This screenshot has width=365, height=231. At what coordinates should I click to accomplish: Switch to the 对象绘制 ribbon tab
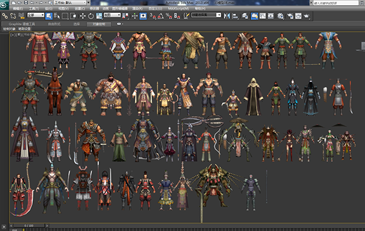click(x=99, y=24)
